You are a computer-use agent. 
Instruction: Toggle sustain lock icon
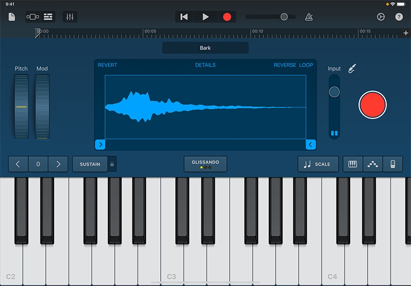tap(112, 164)
